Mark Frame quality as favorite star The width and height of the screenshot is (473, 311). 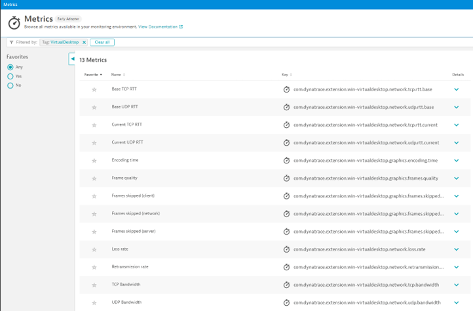[94, 178]
